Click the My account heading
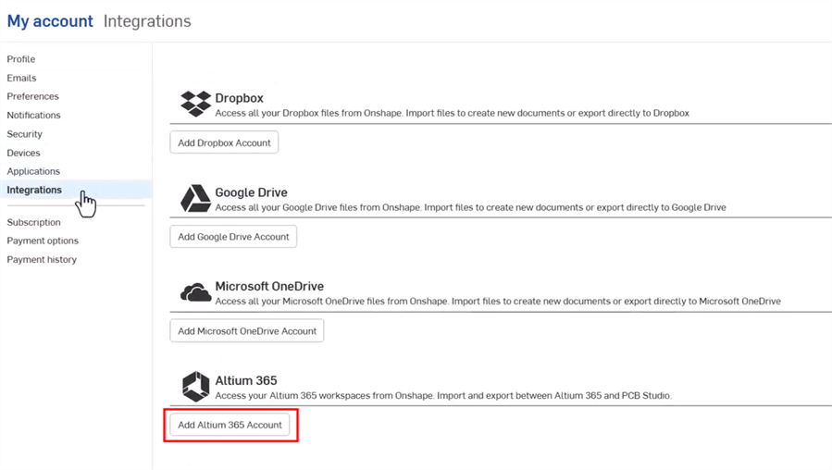 [50, 21]
